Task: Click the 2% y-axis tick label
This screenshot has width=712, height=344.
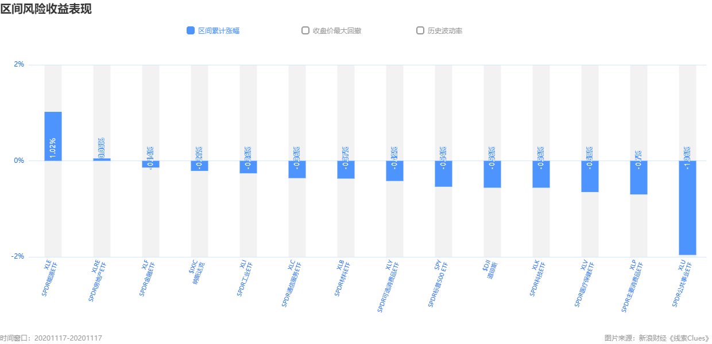Action: 19,64
